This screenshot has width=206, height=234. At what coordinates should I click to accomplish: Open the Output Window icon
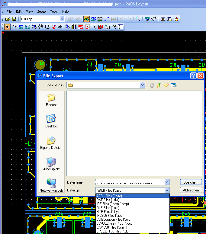click(x=163, y=19)
